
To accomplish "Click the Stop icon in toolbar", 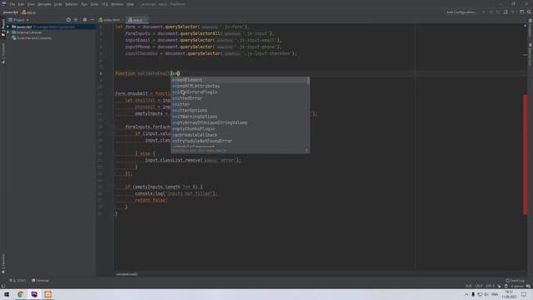I will pyautogui.click(x=513, y=12).
